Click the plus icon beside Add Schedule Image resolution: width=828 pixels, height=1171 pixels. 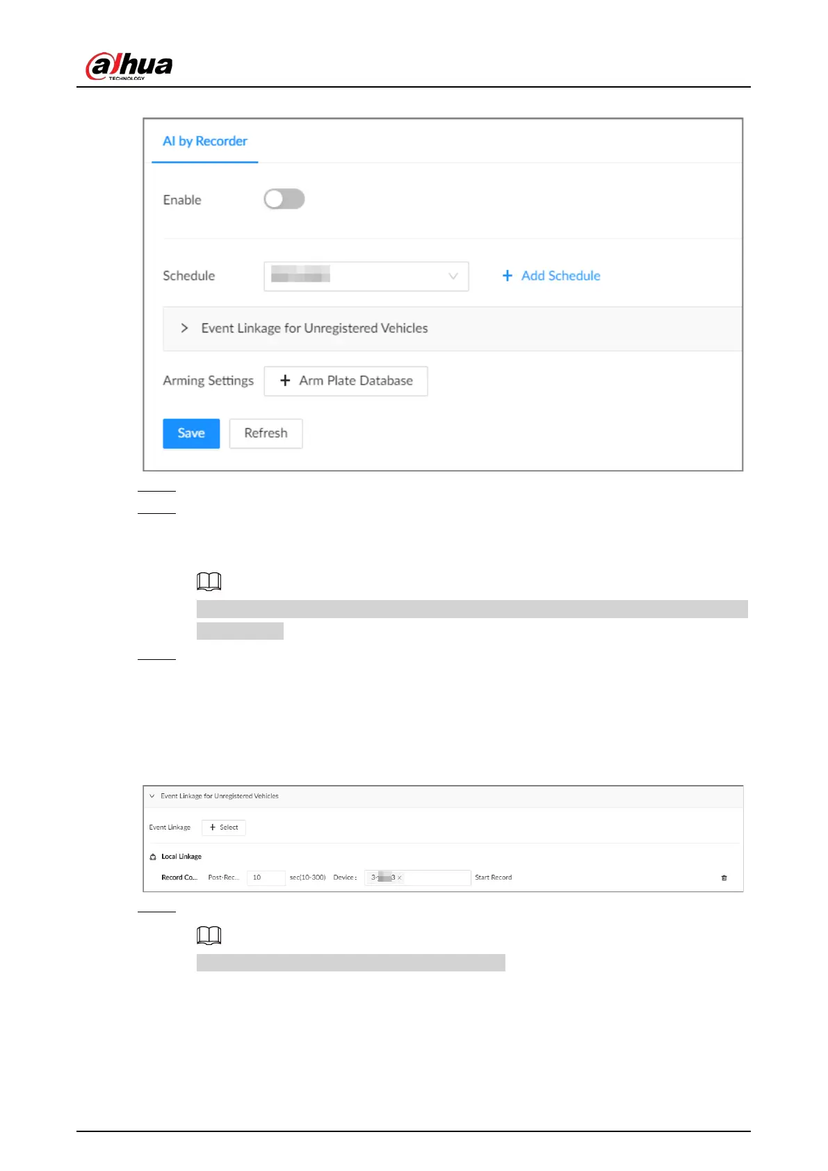508,276
